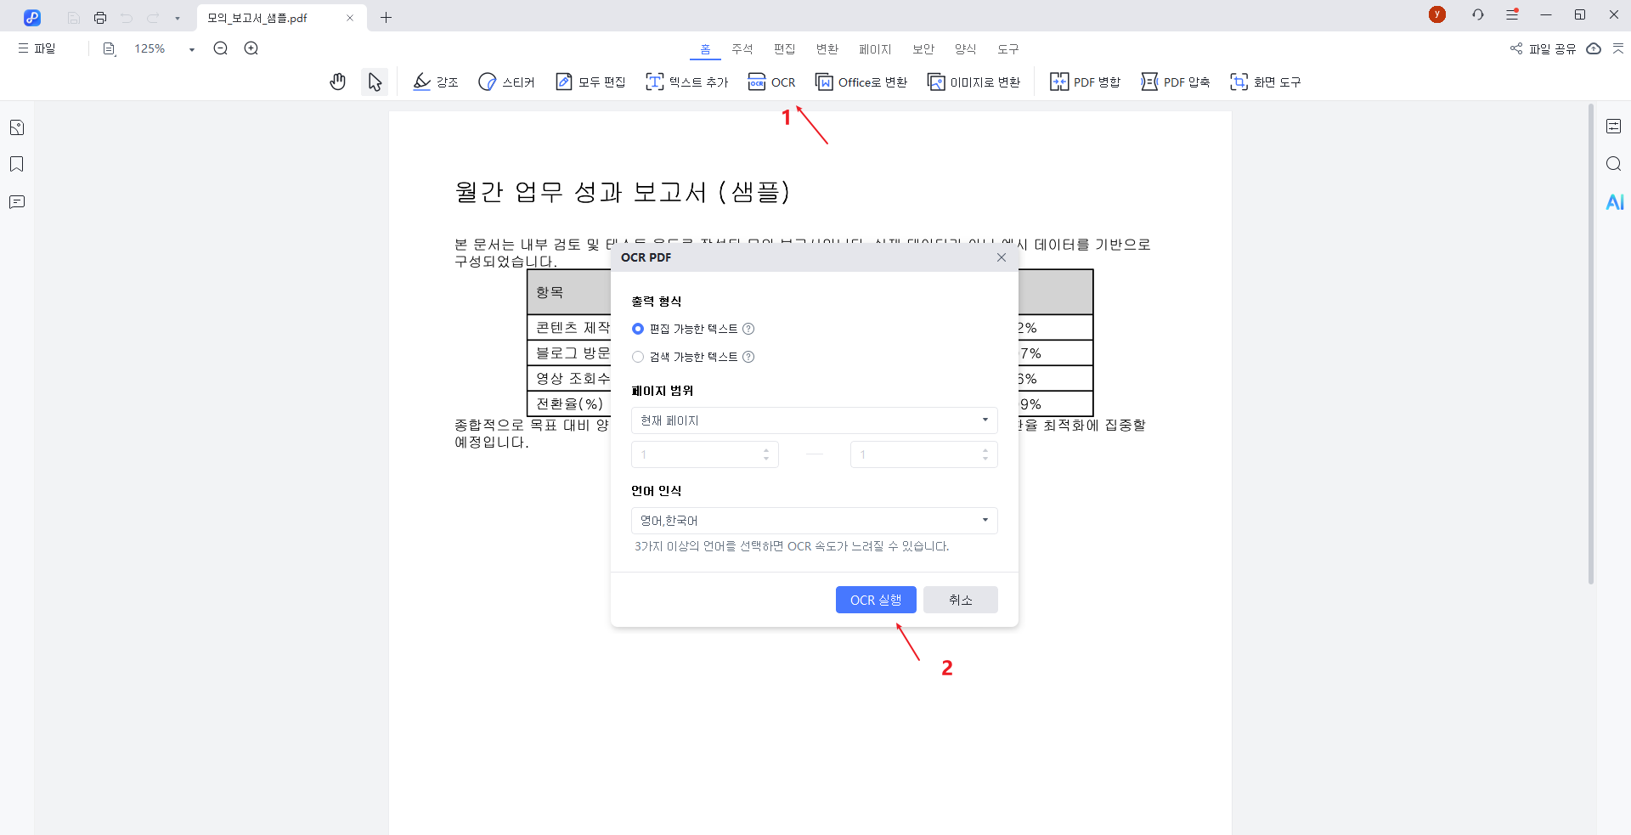Open the PDF 병합 tool
The height and width of the screenshot is (835, 1631).
[1085, 82]
